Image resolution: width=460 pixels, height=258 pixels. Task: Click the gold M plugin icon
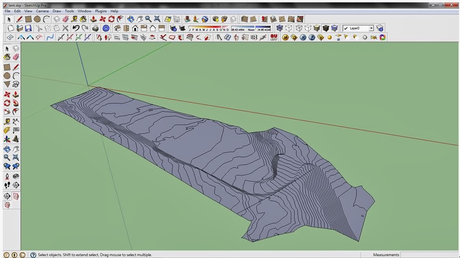point(285,37)
